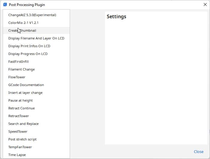
Task: Pick the TempFanTower script
Action: [x=20, y=147]
